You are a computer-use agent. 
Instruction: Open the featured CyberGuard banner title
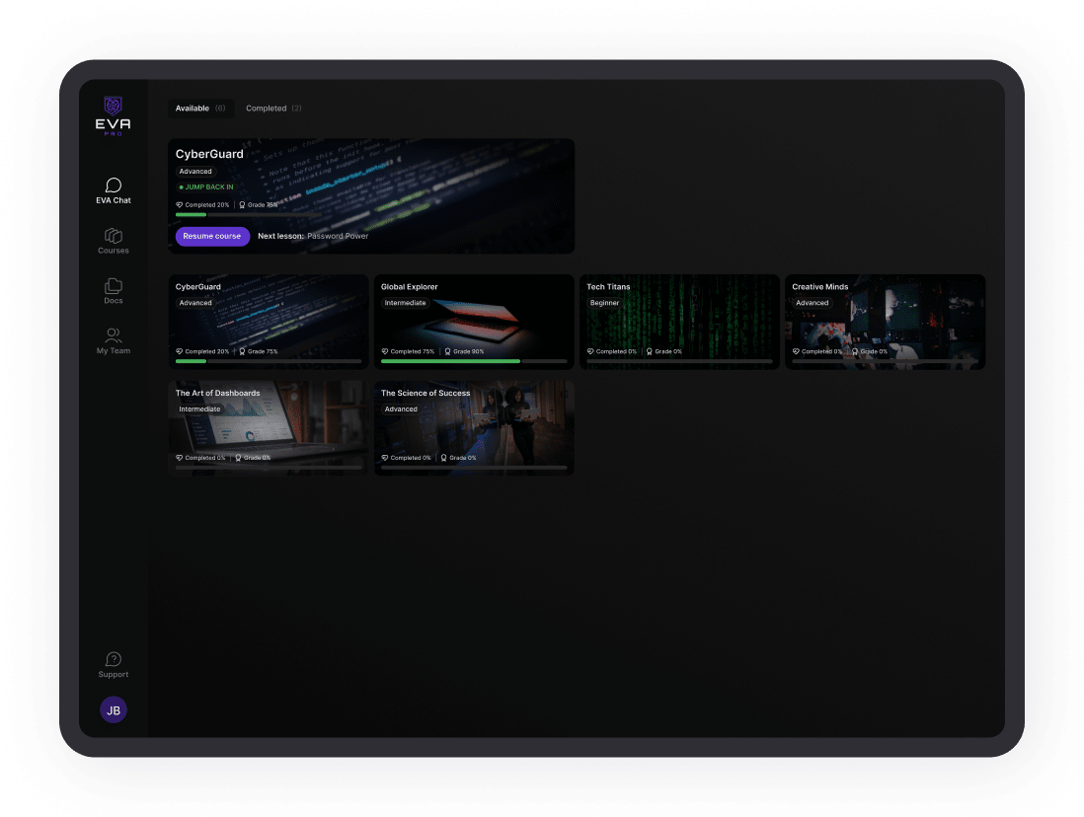[209, 154]
